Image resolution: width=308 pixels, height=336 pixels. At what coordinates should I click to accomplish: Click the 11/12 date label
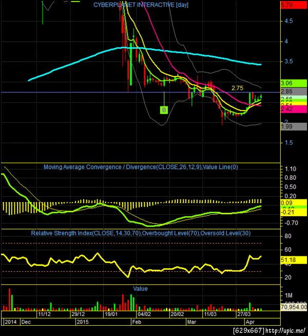coord(45,314)
